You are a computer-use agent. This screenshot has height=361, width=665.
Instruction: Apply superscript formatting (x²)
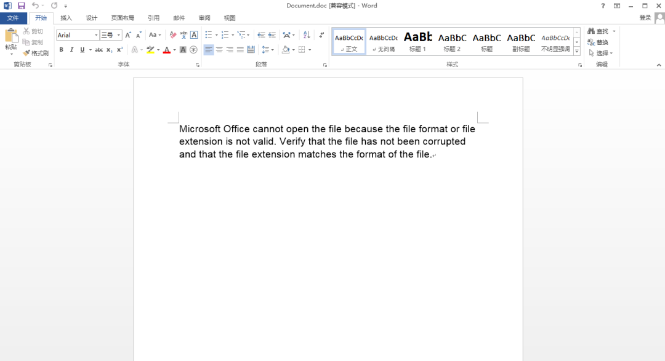pyautogui.click(x=119, y=50)
